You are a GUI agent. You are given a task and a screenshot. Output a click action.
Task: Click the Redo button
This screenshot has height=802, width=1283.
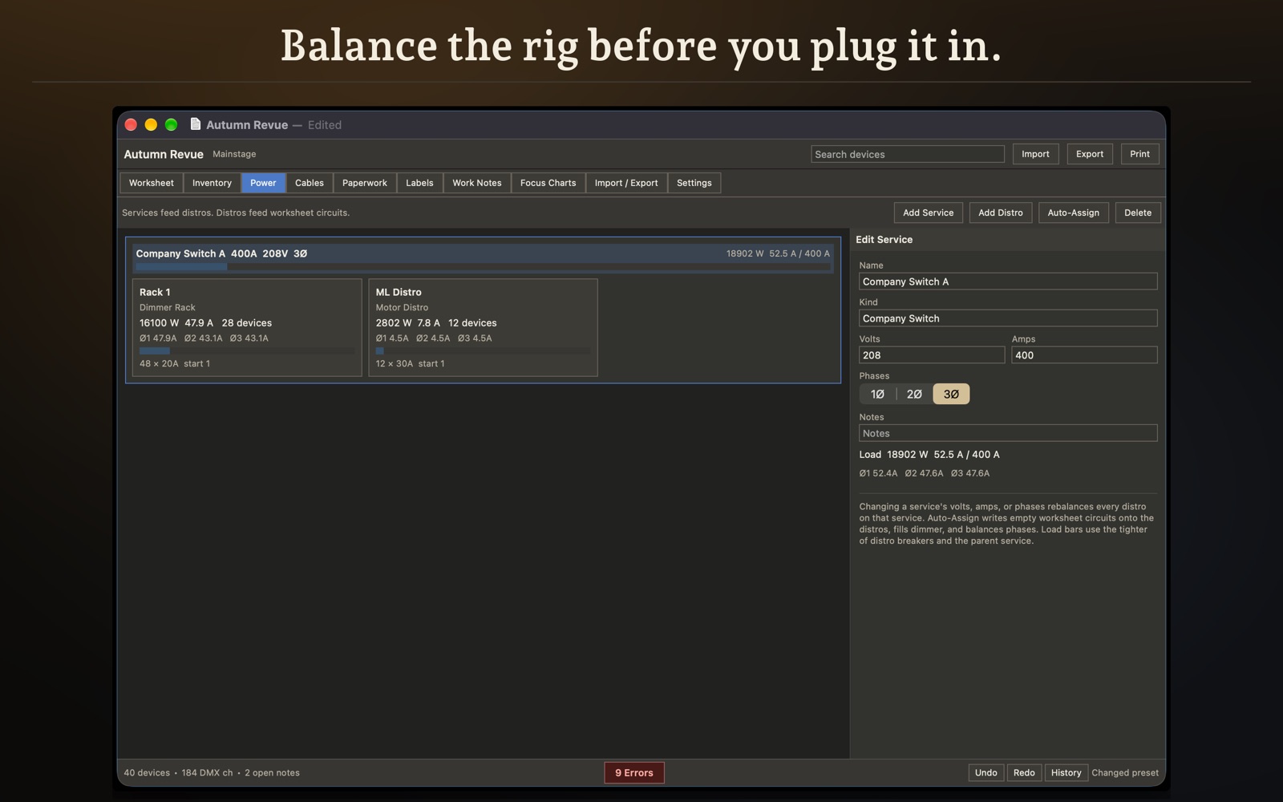(x=1024, y=772)
